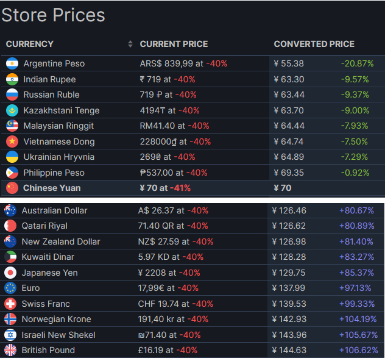
Task: Click the Switzerland flag icon
Action: [10, 304]
